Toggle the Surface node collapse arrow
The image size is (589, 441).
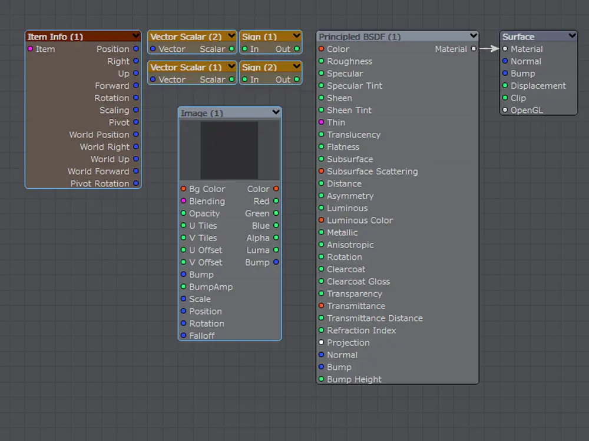click(572, 36)
